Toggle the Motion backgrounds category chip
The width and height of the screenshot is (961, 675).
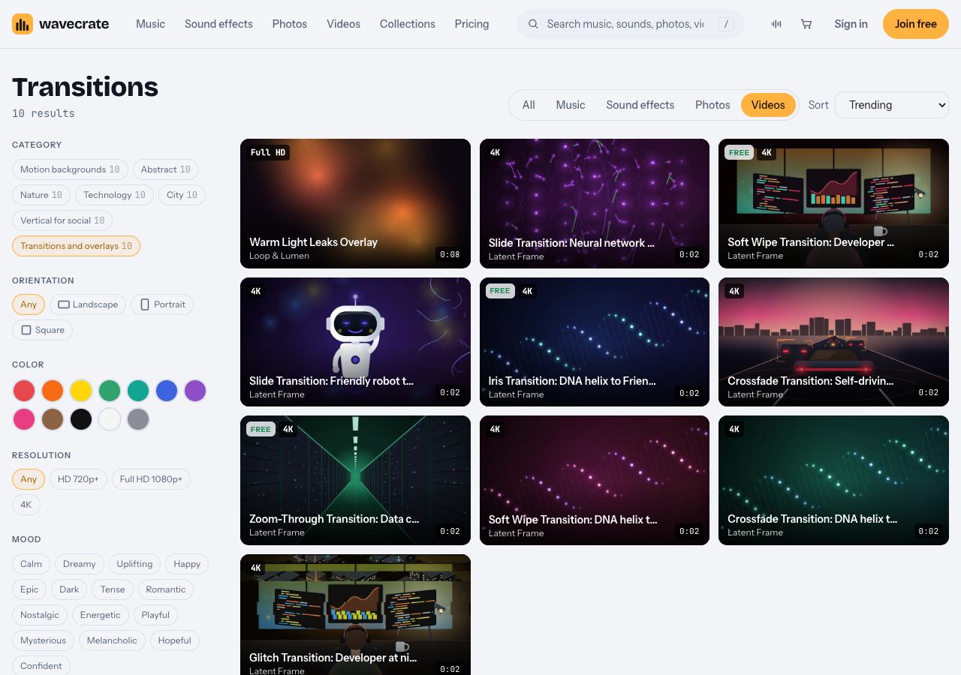coord(70,169)
